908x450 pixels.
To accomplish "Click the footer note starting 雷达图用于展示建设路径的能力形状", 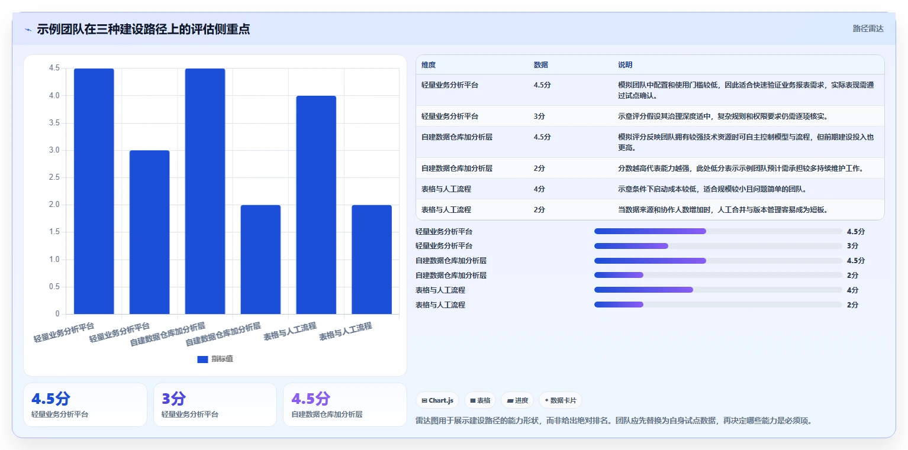I will point(614,421).
